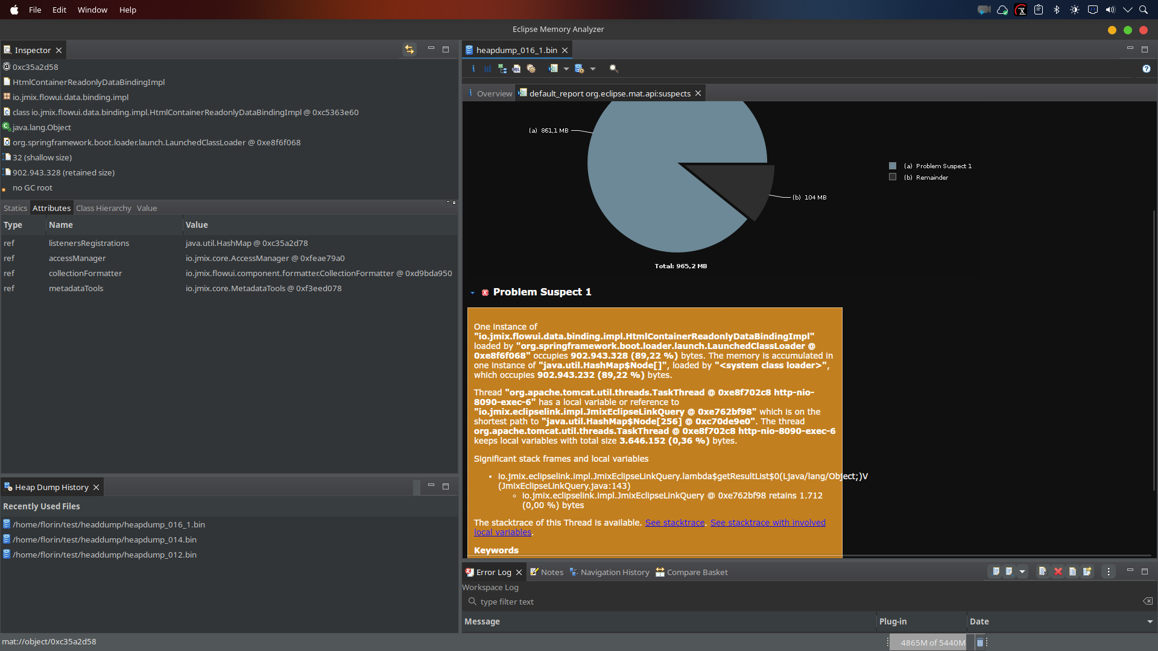
Task: Open heapdump_014.bin from recent files
Action: click(x=104, y=539)
